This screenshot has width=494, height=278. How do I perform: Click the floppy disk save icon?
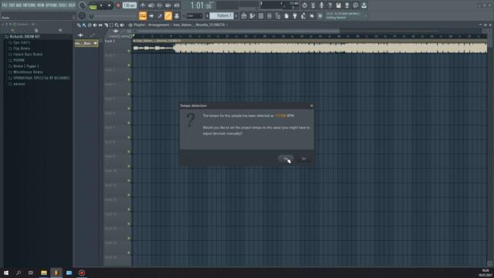(338, 5)
